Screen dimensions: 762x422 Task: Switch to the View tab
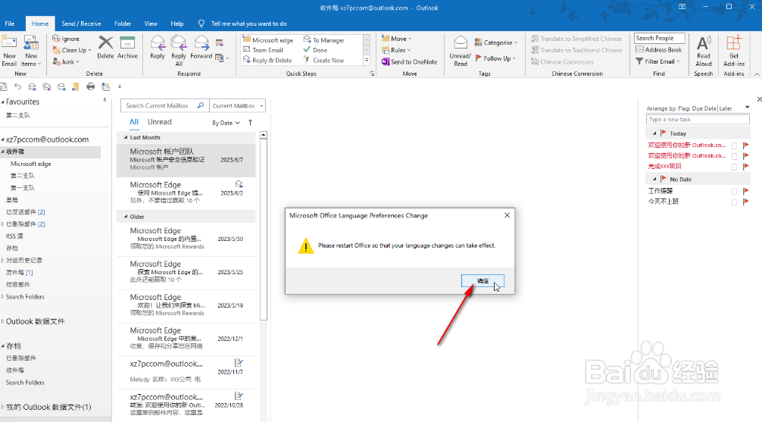151,23
